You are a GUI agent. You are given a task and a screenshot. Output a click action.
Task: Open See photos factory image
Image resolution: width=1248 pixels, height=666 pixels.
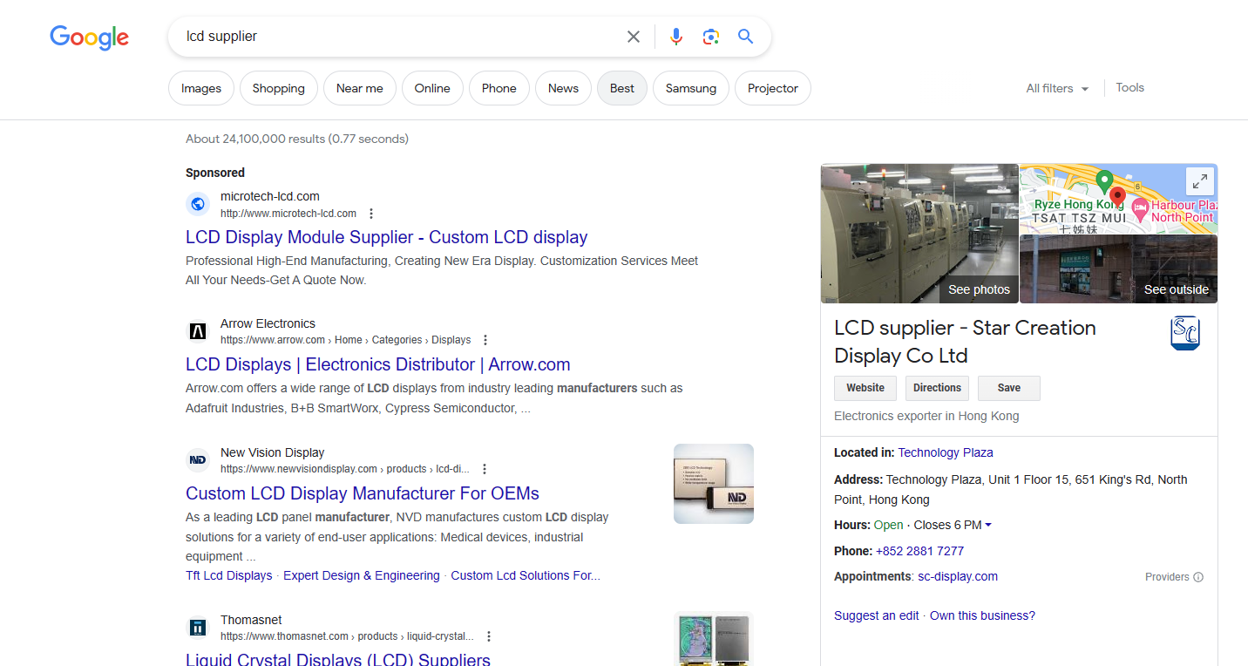[919, 234]
